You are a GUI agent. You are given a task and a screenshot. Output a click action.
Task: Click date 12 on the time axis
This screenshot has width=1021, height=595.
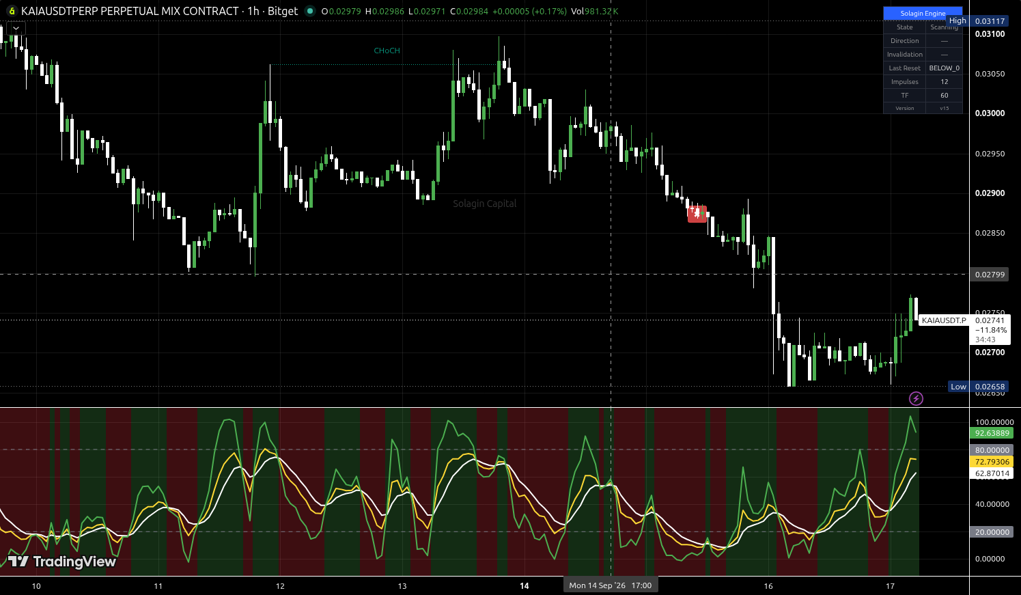[280, 586]
